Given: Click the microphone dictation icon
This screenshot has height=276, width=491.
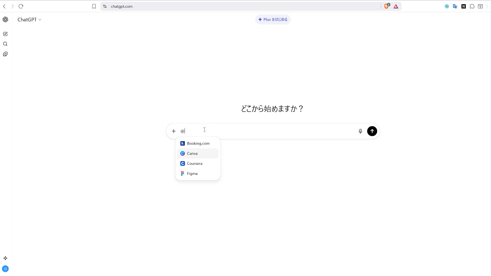Looking at the screenshot, I should pyautogui.click(x=360, y=131).
